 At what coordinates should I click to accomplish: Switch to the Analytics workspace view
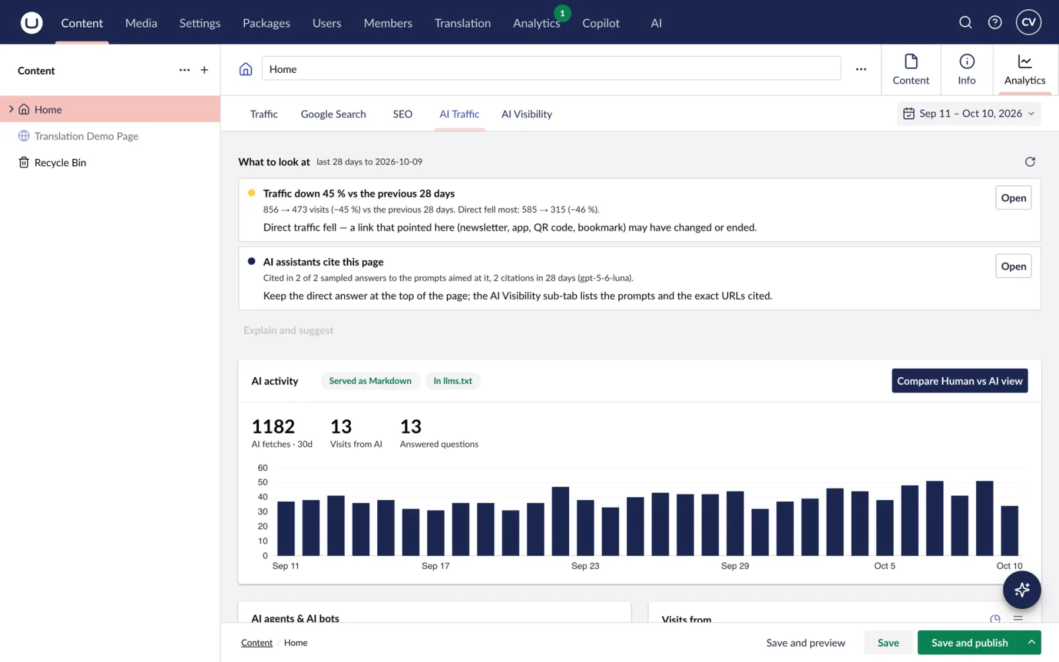point(1025,70)
